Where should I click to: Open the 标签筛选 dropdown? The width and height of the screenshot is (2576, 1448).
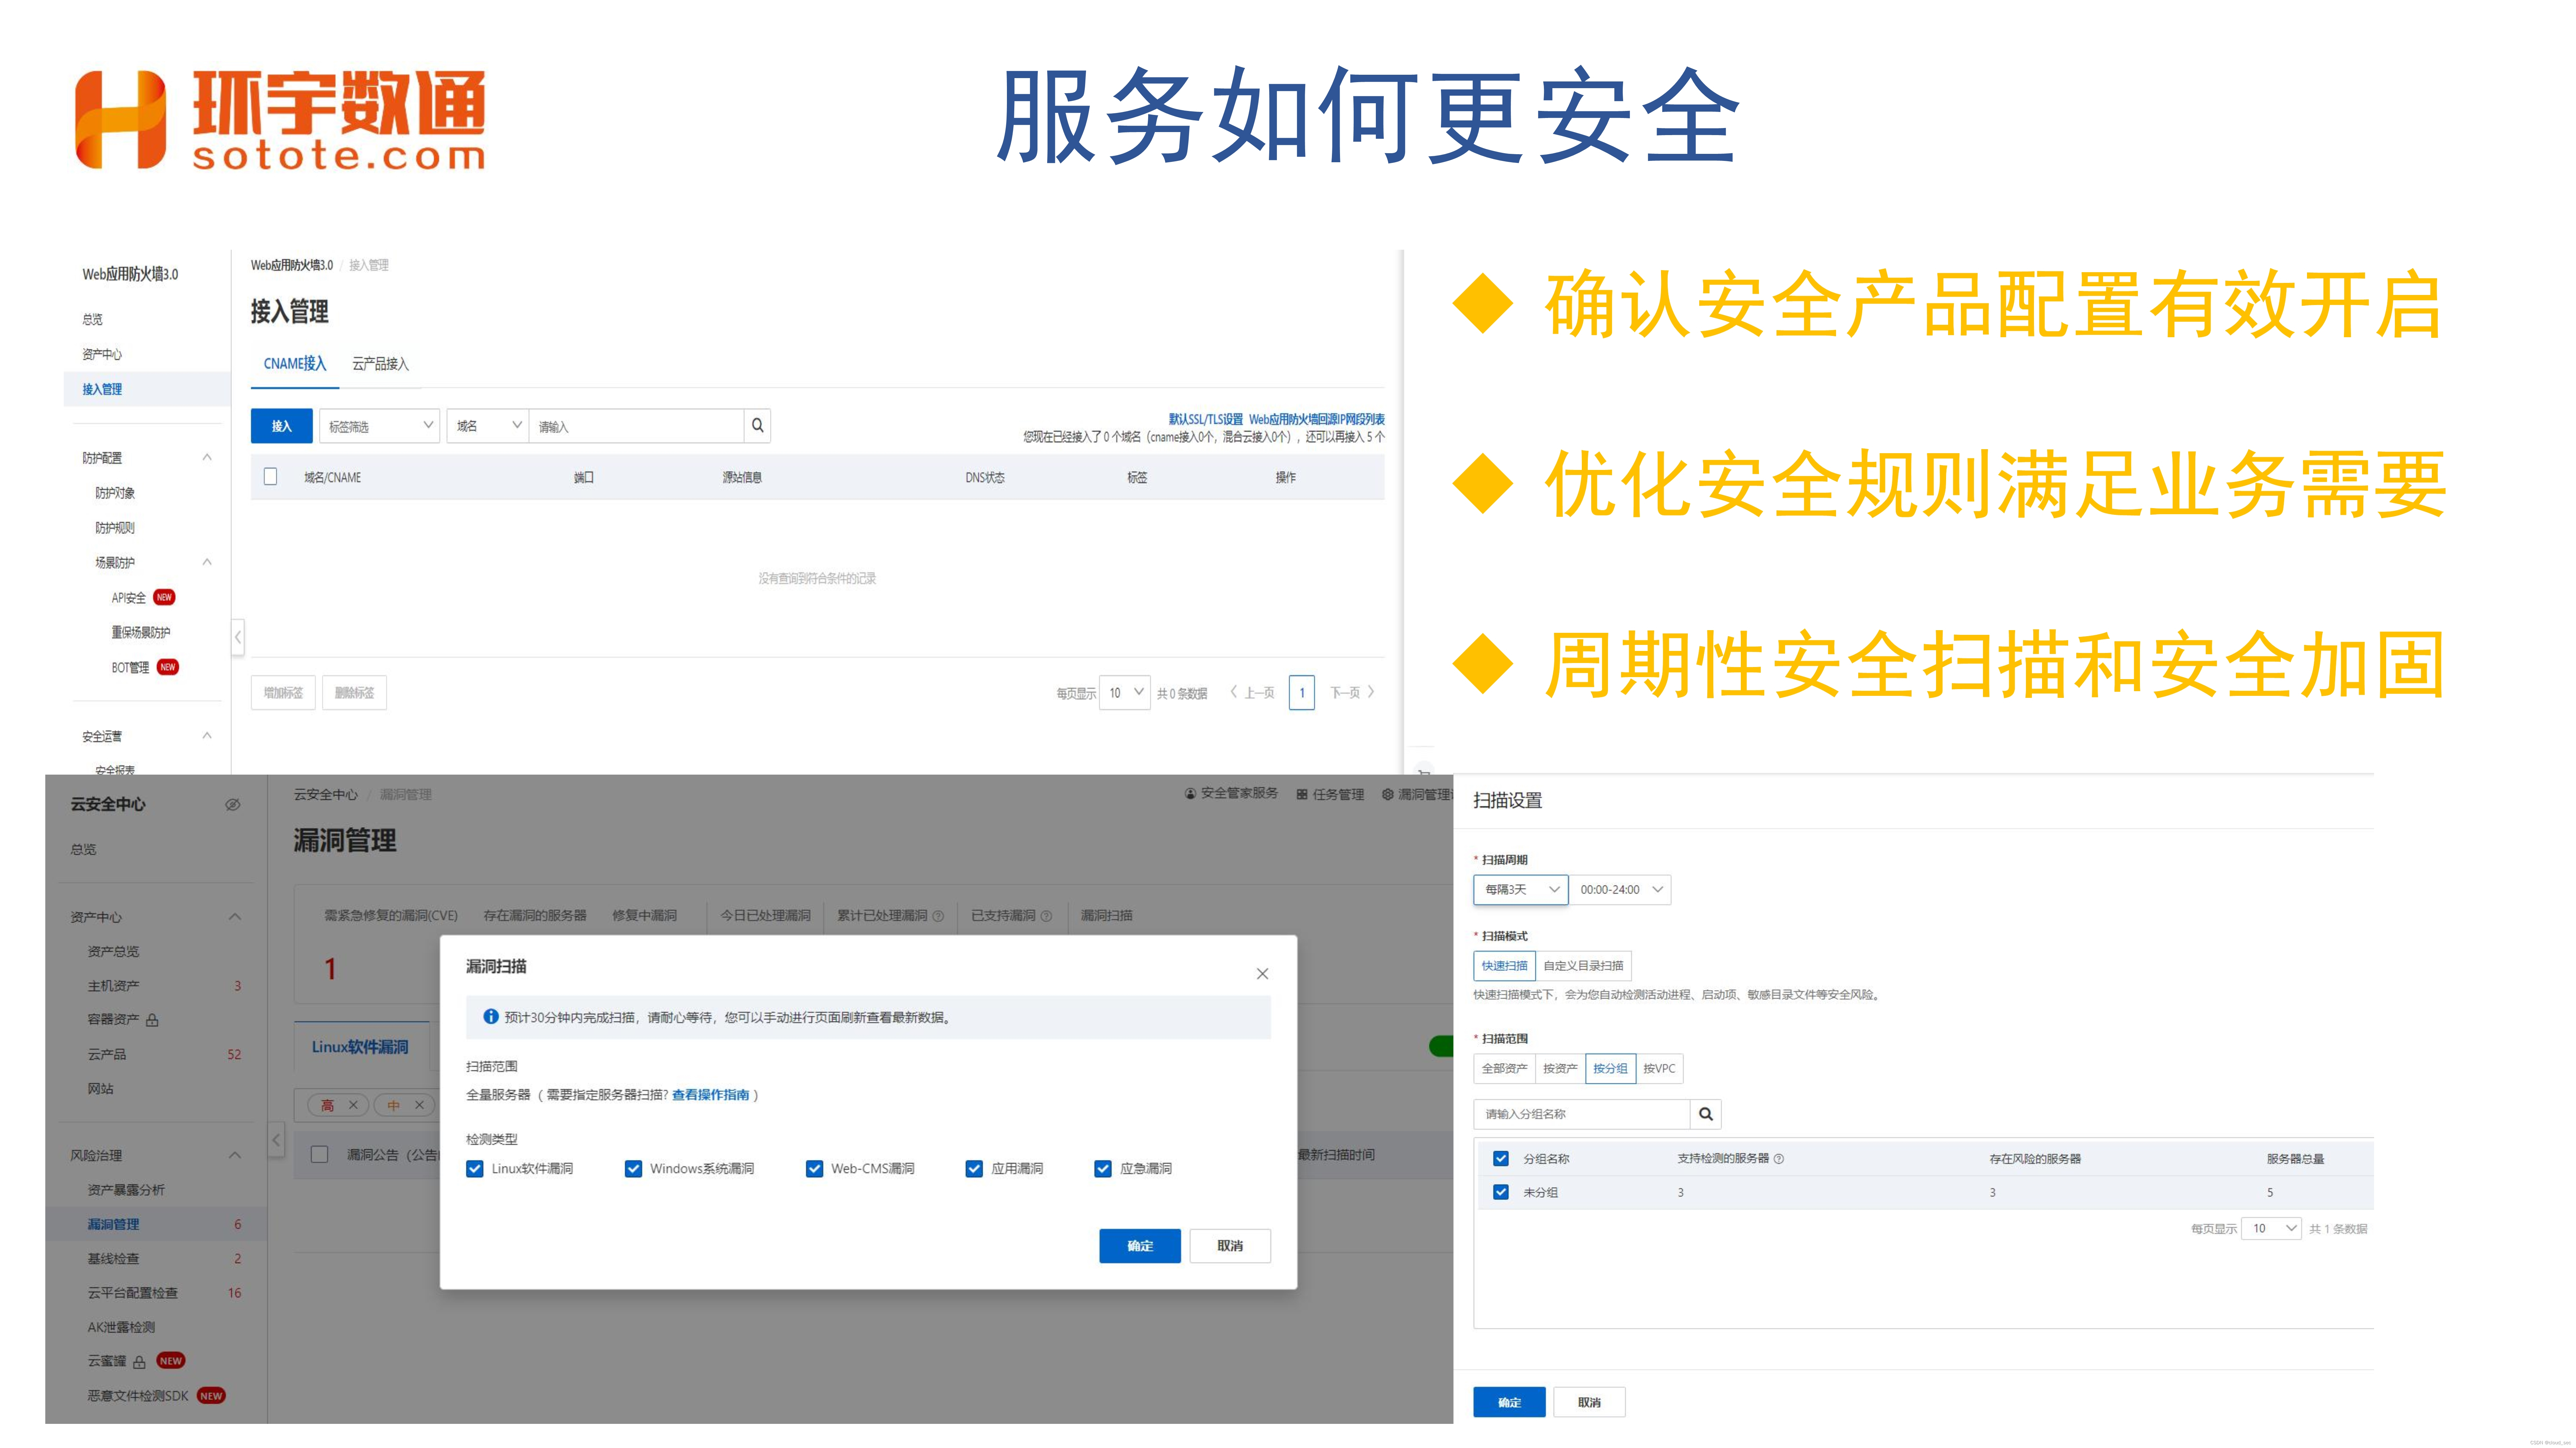pyautogui.click(x=379, y=426)
